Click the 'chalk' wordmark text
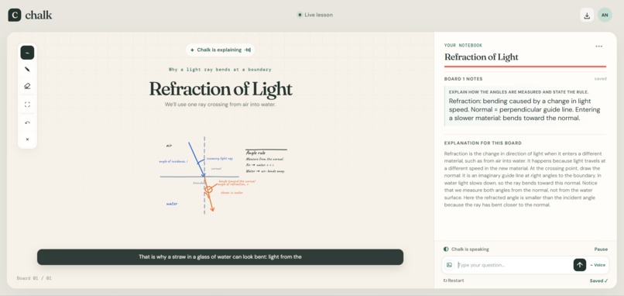Image resolution: width=624 pixels, height=296 pixels. [x=39, y=15]
